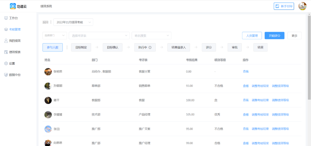Select the 参与人数 stage tab
Image resolution: width=311 pixels, height=146 pixels.
click(x=52, y=48)
